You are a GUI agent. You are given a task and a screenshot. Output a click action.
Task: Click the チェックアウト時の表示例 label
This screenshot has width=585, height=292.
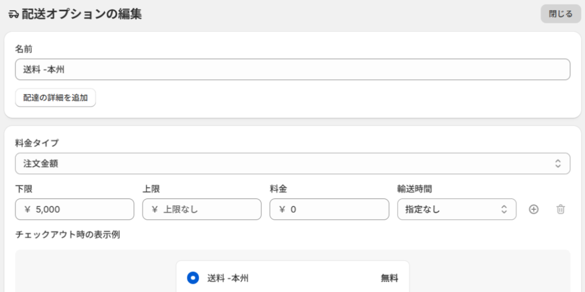click(67, 235)
